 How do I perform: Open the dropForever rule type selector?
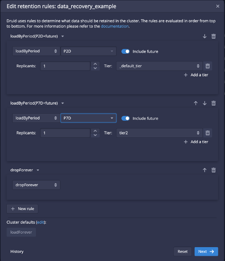(x=36, y=185)
